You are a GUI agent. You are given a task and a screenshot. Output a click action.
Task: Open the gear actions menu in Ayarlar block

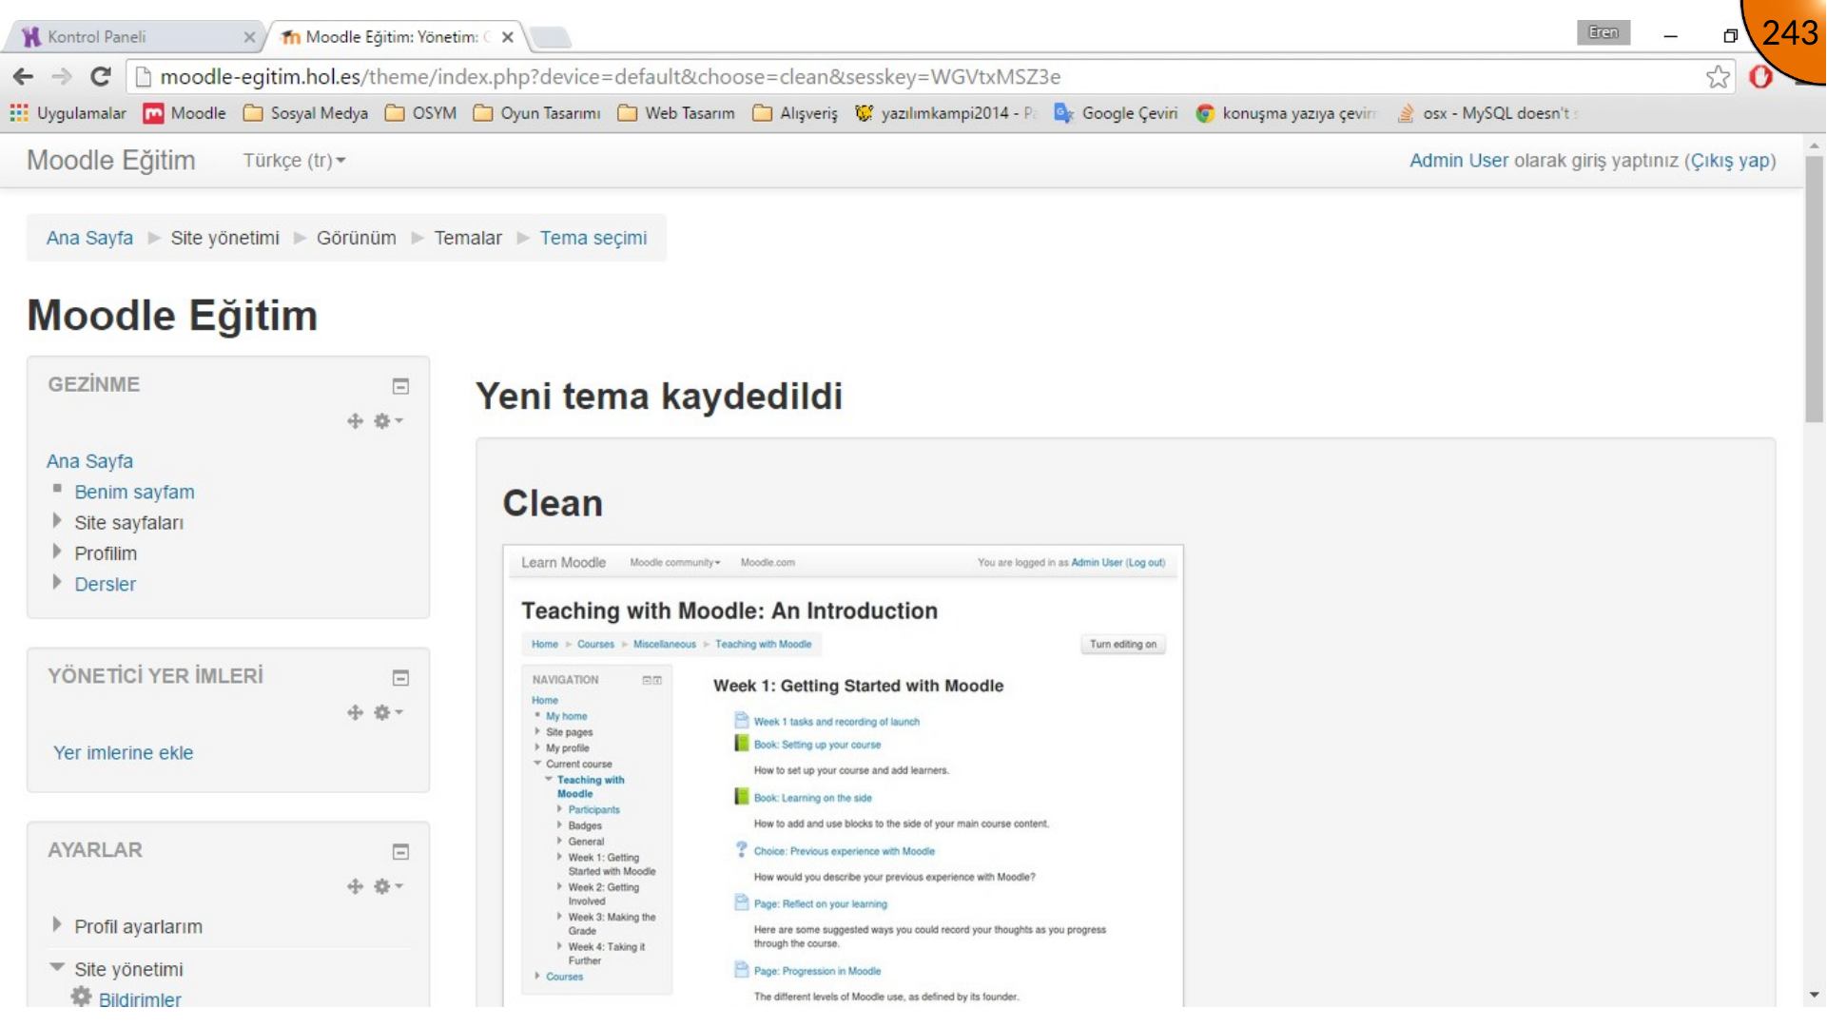click(x=388, y=886)
